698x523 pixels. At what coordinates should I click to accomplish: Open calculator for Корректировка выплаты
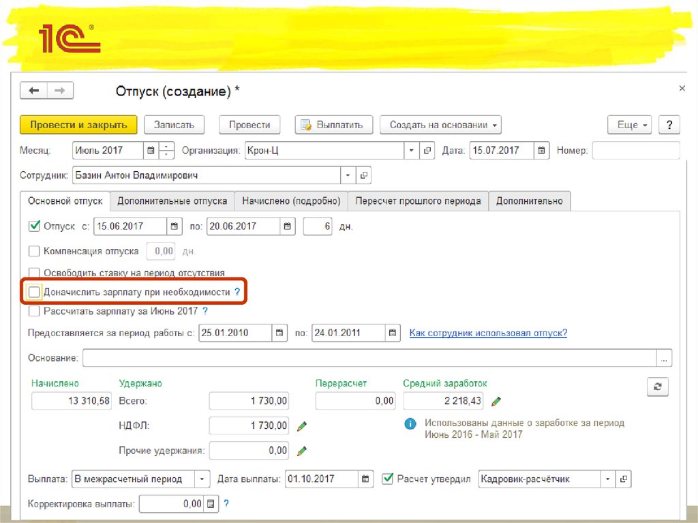coord(211,504)
